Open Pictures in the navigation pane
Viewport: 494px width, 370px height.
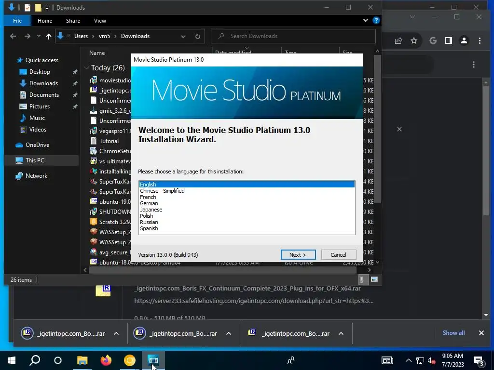(40, 106)
